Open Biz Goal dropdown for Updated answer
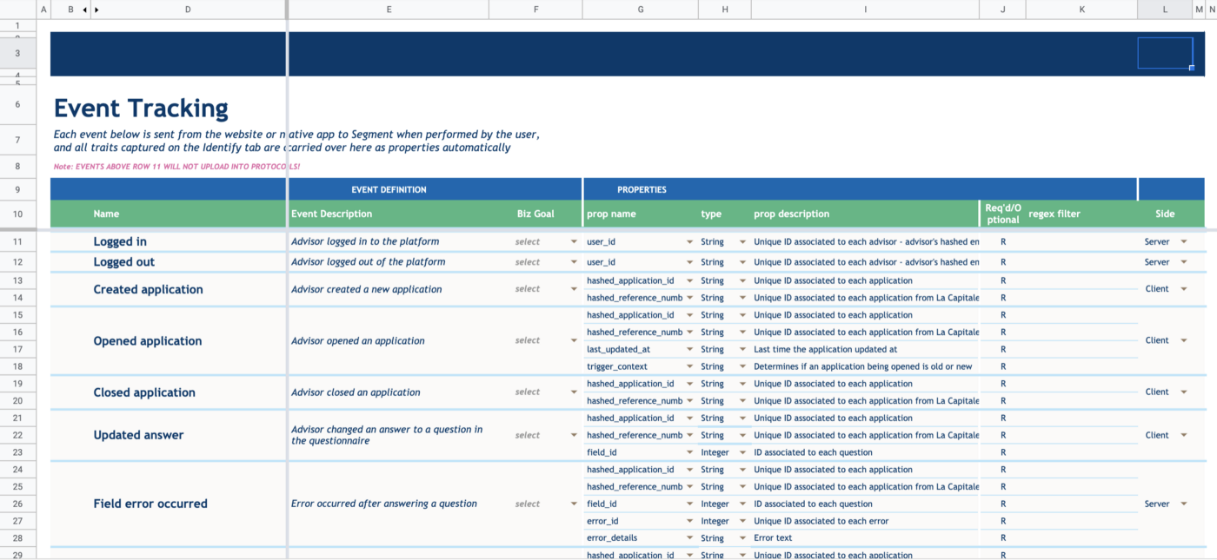The width and height of the screenshot is (1217, 560). (x=574, y=436)
